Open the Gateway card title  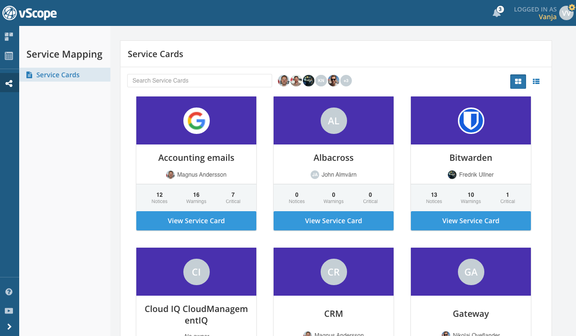[x=471, y=314]
